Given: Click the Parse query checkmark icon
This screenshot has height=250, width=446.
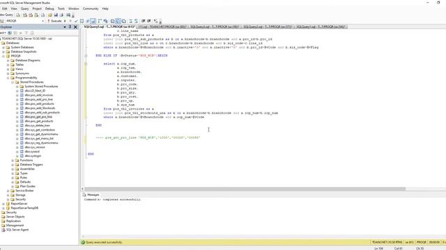Looking at the screenshot, I should click(76, 21).
